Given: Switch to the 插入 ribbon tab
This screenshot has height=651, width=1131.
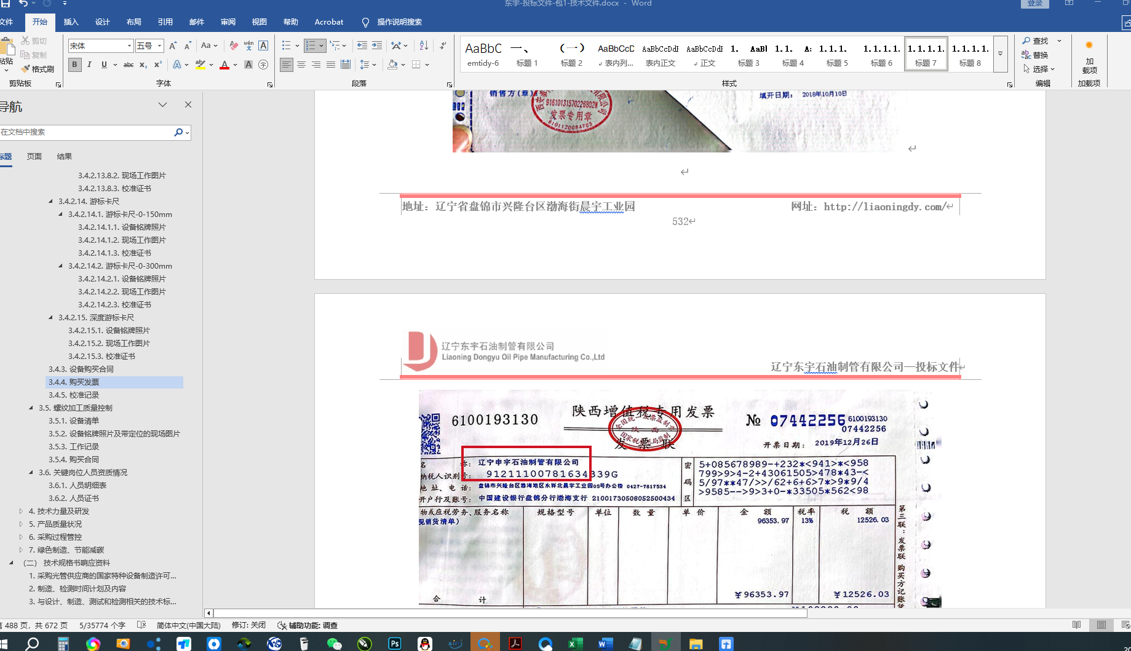Looking at the screenshot, I should click(x=71, y=22).
